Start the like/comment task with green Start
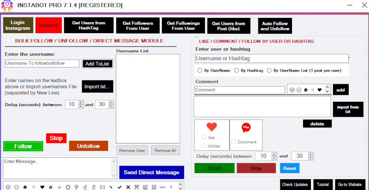369x190 pixels. pos(214,168)
